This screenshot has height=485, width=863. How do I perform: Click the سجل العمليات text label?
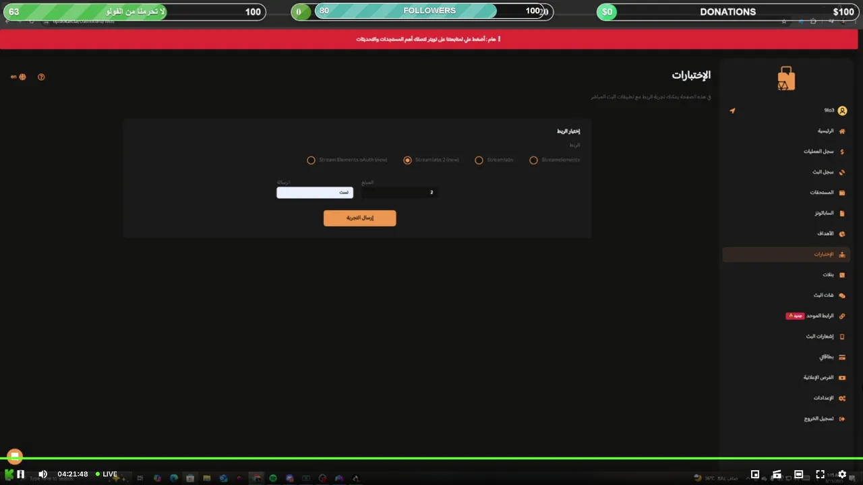tap(819, 152)
